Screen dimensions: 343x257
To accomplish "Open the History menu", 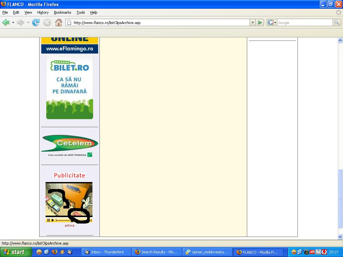I will coord(43,12).
